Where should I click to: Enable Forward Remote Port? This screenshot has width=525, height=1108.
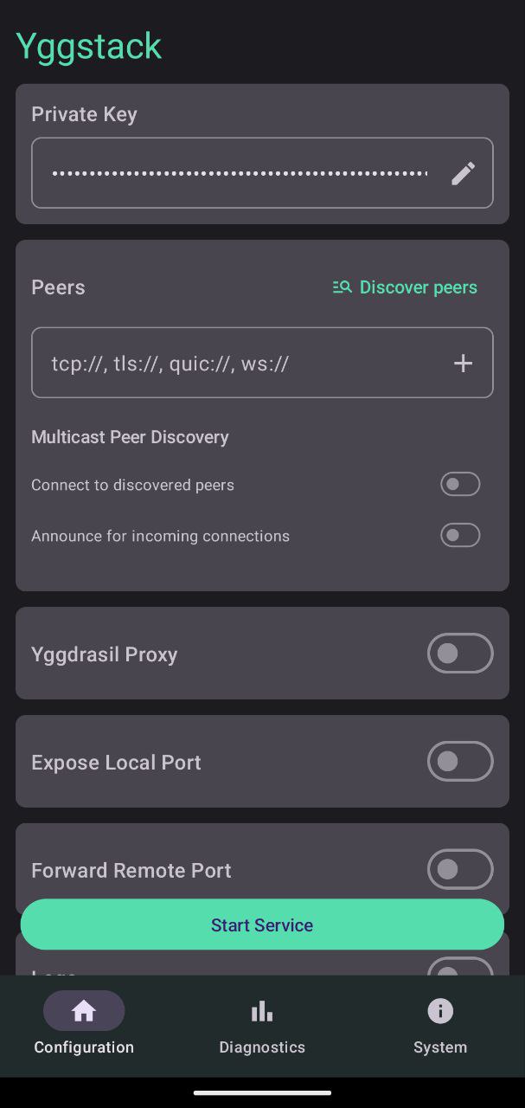coord(460,869)
